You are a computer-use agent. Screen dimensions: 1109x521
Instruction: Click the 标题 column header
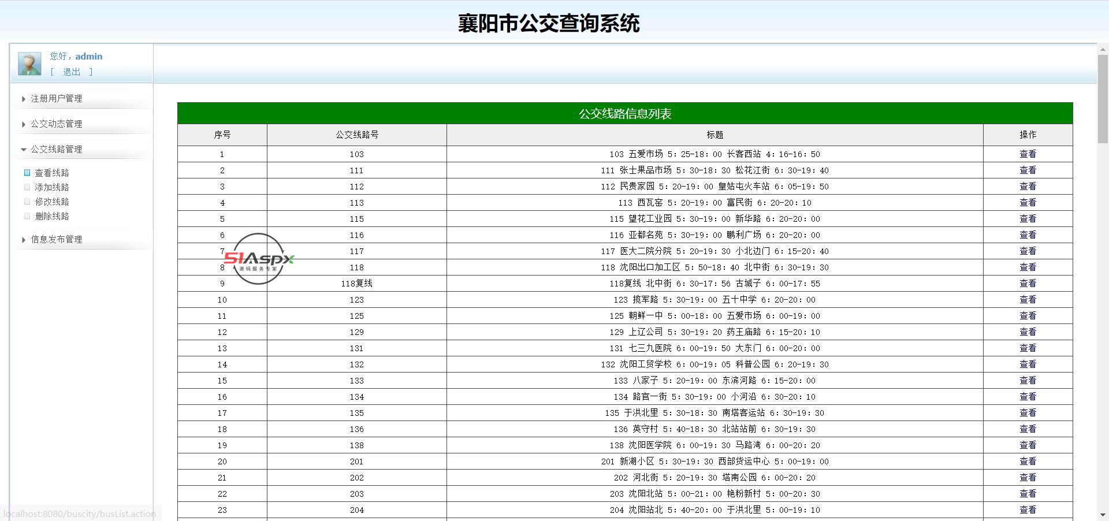pos(715,135)
